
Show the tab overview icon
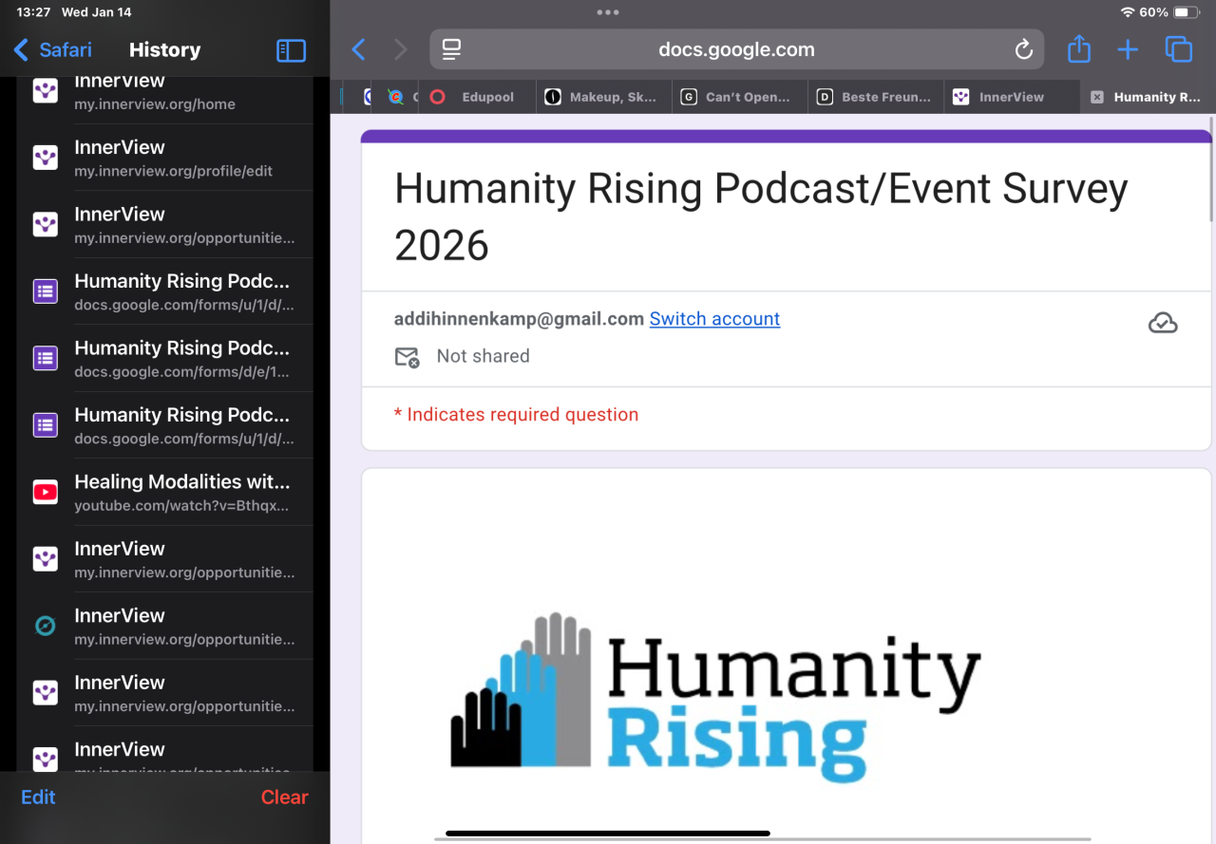(x=1178, y=50)
